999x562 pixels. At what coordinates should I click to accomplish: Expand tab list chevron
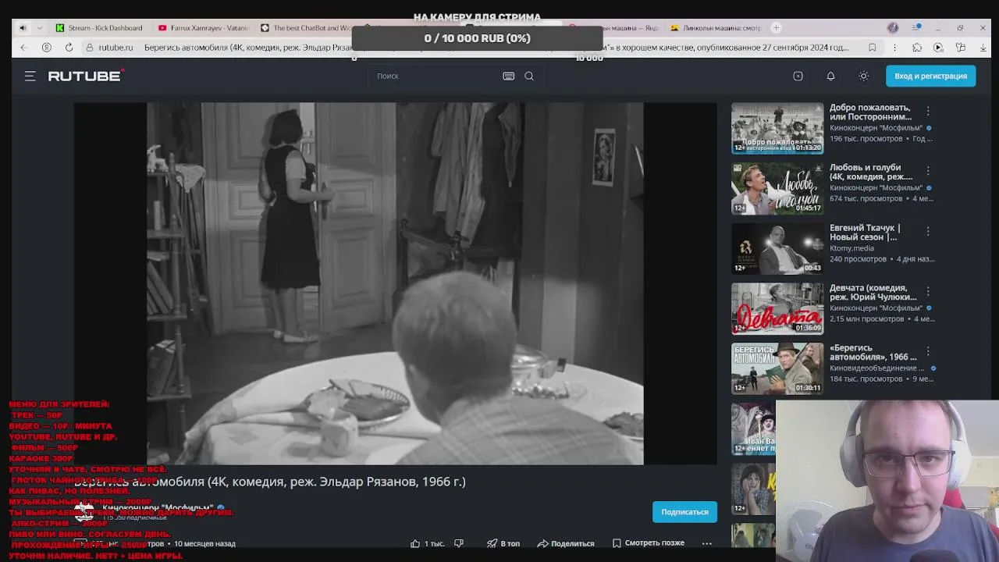[x=39, y=28]
